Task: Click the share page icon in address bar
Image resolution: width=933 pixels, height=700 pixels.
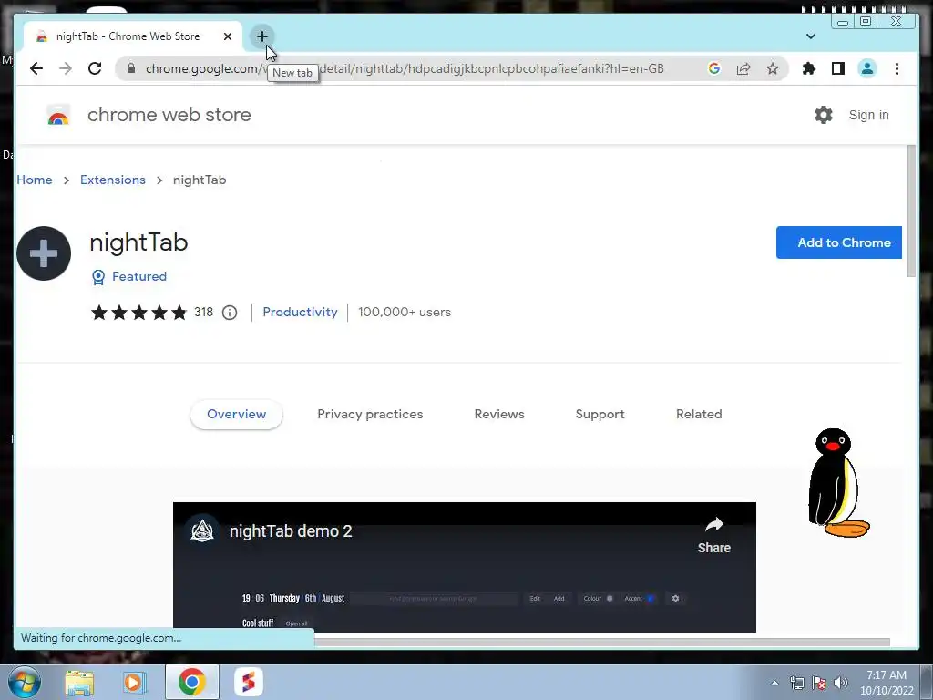Action: coord(743,68)
